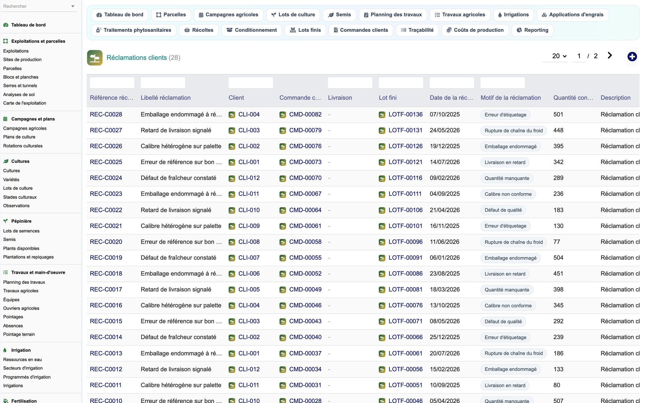651x403 pixels.
Task: Open the Reporting tab
Action: (532, 30)
